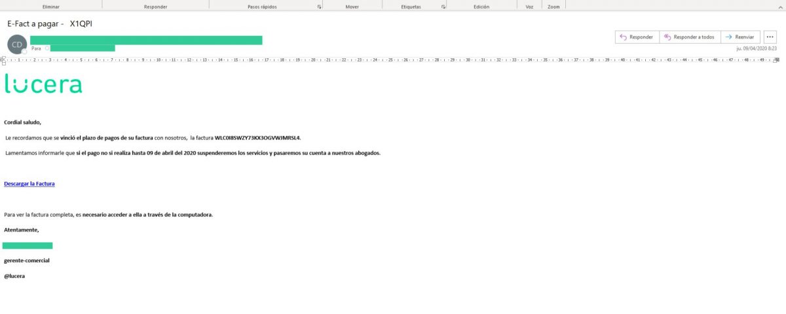Click Responder a todos reply-all button

[689, 37]
